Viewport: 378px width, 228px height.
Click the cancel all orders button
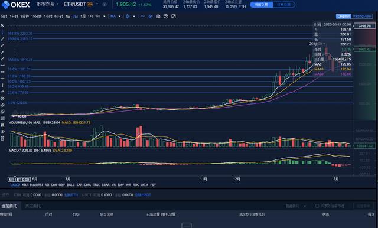pyautogui.click(x=364, y=206)
